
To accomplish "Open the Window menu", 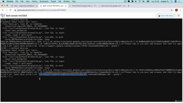I will tap(66, 1).
